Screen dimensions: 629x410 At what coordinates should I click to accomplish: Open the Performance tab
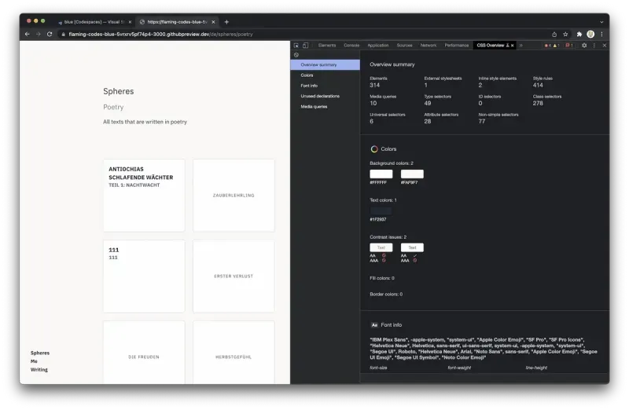pyautogui.click(x=457, y=46)
